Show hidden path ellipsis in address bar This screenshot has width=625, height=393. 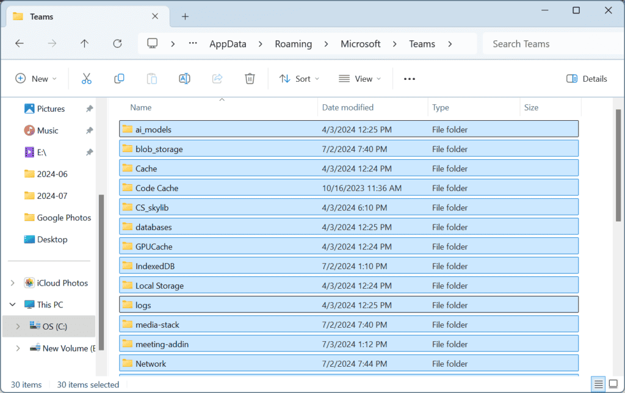tap(193, 43)
